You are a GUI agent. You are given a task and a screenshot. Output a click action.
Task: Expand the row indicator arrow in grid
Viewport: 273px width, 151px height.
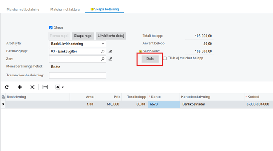[3, 104]
